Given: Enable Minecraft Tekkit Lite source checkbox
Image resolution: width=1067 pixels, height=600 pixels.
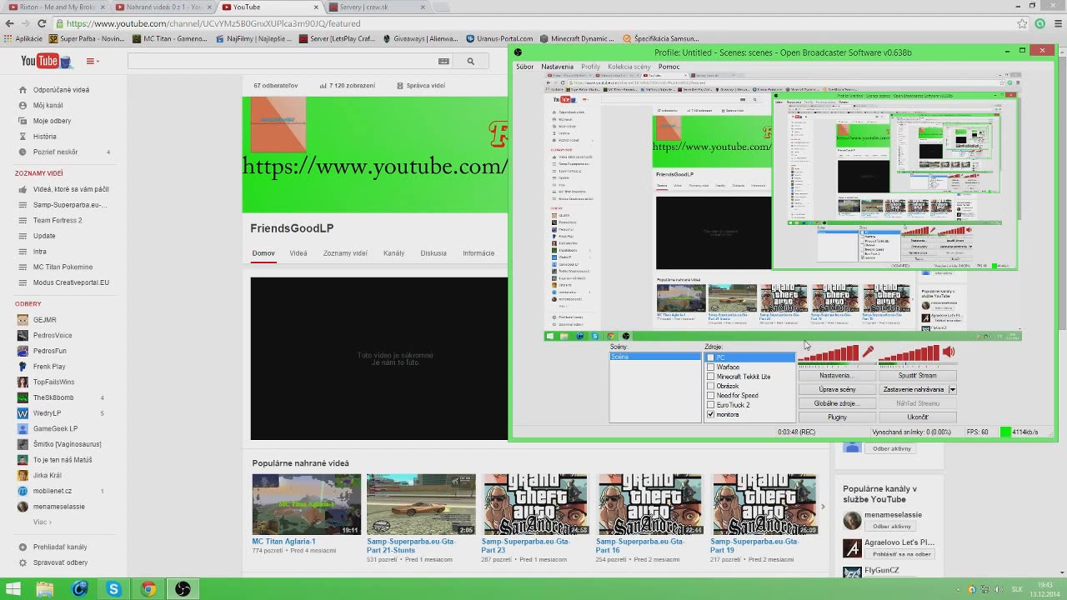Looking at the screenshot, I should click(710, 377).
